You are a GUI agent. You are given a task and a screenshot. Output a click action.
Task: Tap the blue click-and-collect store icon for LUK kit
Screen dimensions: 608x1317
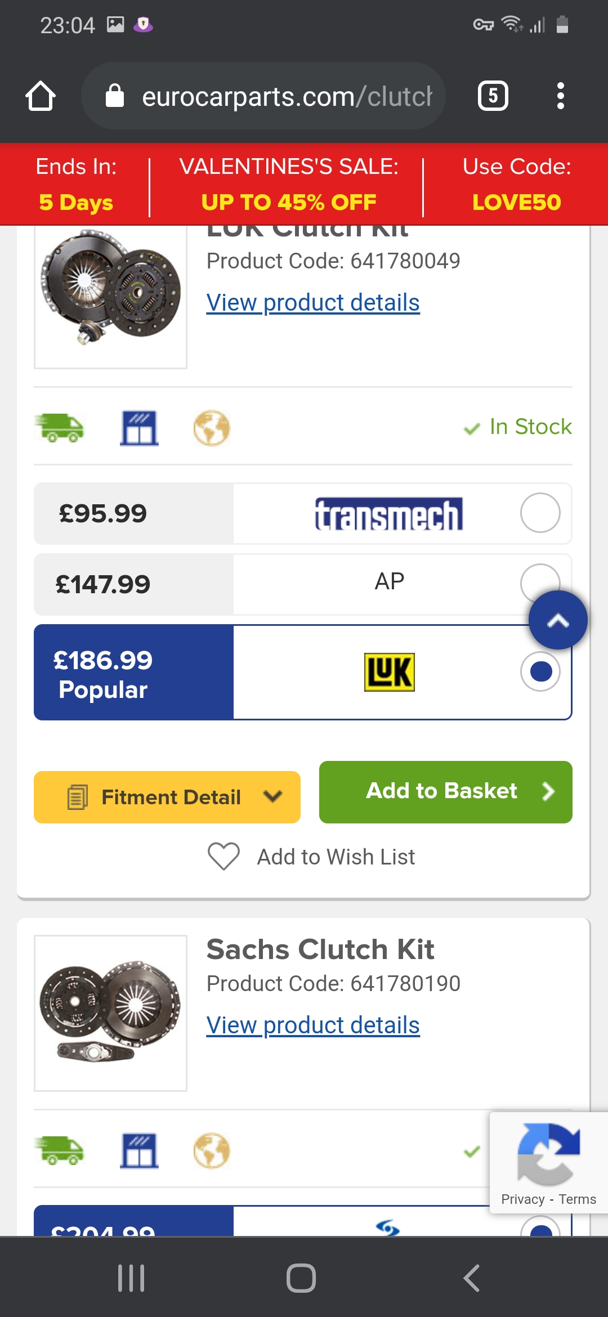pyautogui.click(x=139, y=428)
